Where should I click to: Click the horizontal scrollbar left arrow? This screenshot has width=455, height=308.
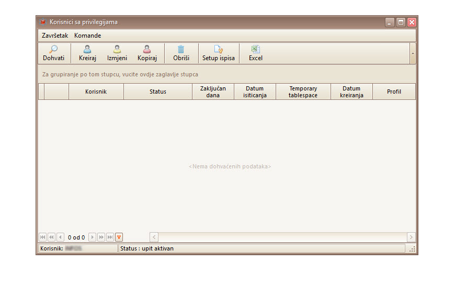tap(154, 237)
